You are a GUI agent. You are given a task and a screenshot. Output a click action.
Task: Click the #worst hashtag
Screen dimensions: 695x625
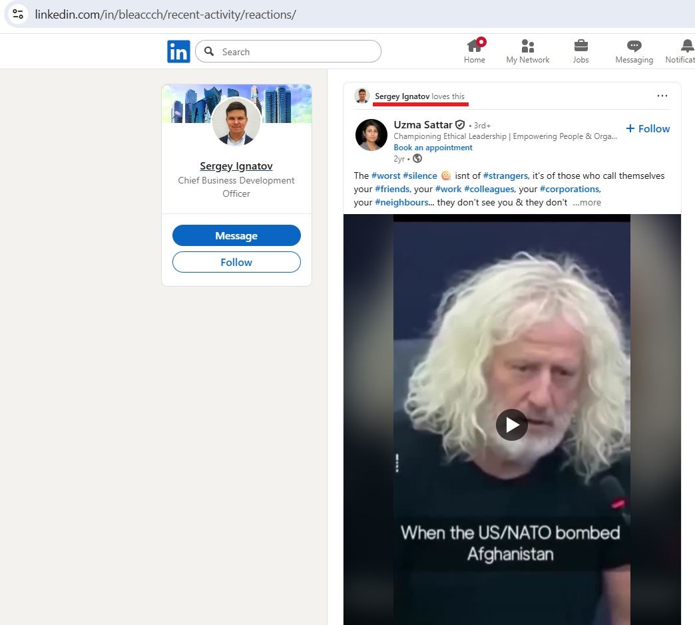click(x=385, y=176)
